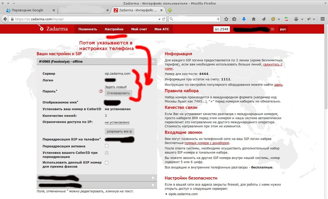328x199 pixels.
Task: Open the здесь instructions link
Action: pos(278,85)
